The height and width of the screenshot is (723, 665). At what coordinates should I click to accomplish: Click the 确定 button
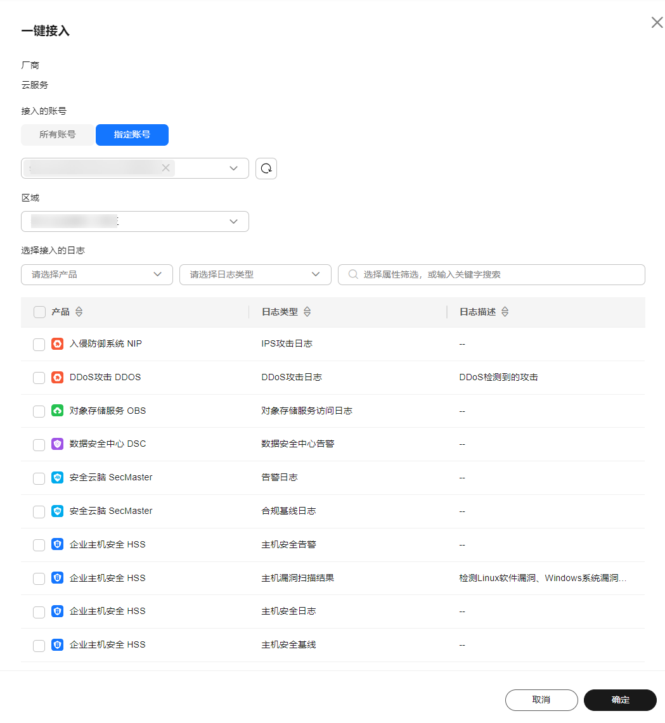(x=620, y=700)
